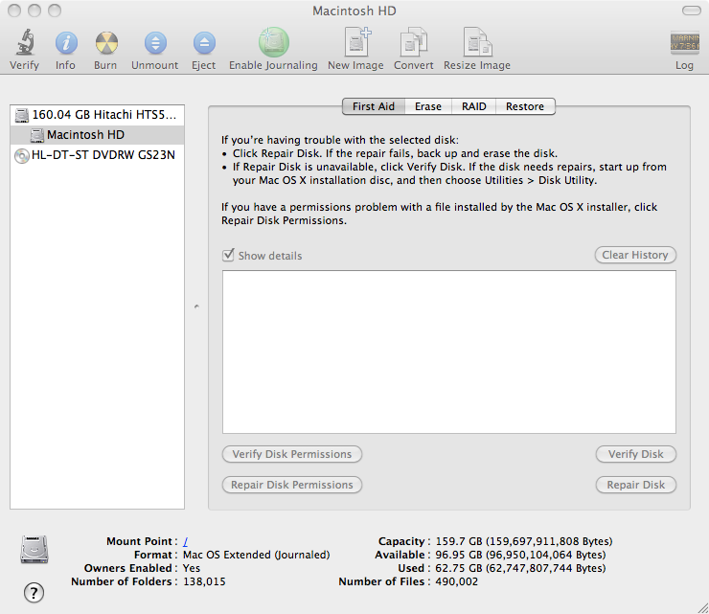
Task: Click the Convert image icon
Action: pyautogui.click(x=413, y=42)
